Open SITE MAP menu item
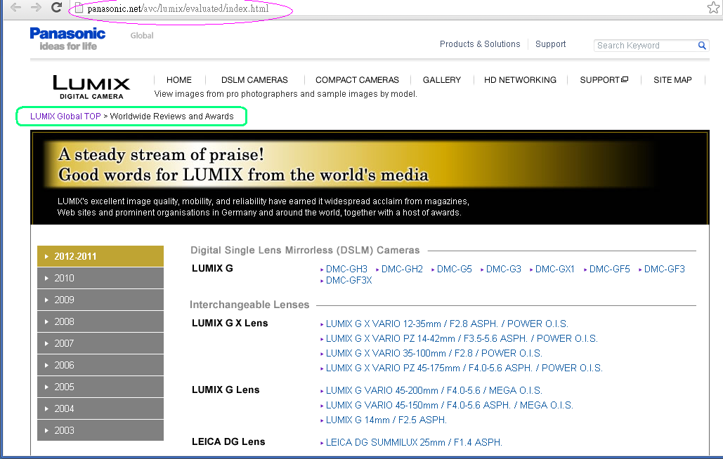This screenshot has height=459, width=723. pyautogui.click(x=672, y=79)
